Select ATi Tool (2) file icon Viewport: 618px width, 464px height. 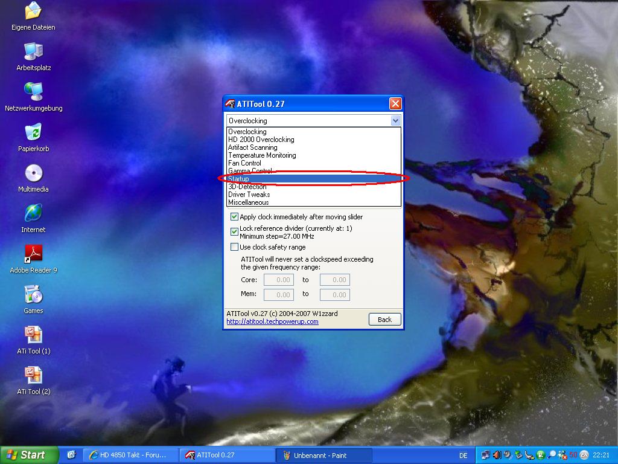click(x=34, y=381)
